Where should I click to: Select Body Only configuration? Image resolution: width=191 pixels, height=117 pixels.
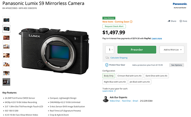point(108,76)
